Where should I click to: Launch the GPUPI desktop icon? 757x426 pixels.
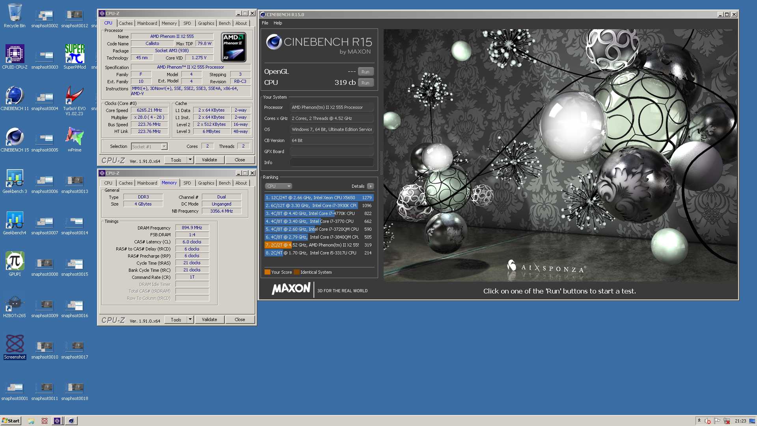(15, 264)
